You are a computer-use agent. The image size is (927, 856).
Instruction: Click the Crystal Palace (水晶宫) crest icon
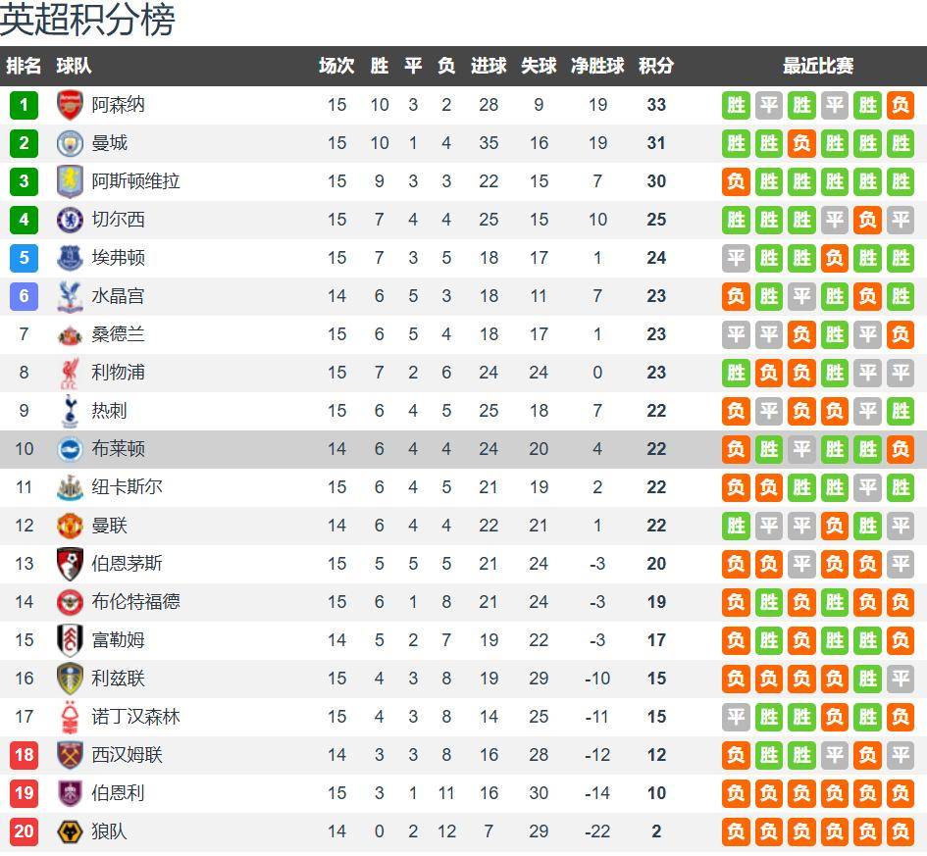click(x=71, y=296)
